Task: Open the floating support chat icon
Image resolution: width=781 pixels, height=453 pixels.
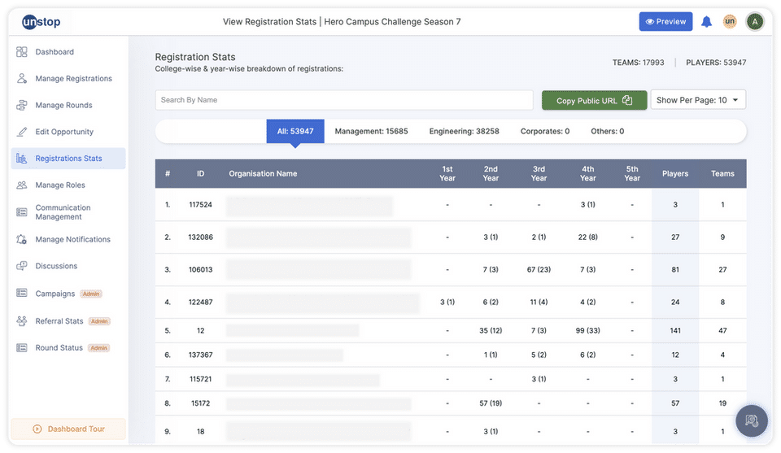Action: click(751, 420)
